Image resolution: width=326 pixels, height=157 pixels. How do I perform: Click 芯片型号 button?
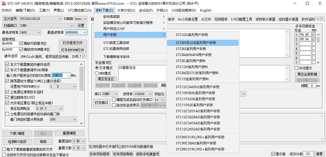(x=10, y=19)
